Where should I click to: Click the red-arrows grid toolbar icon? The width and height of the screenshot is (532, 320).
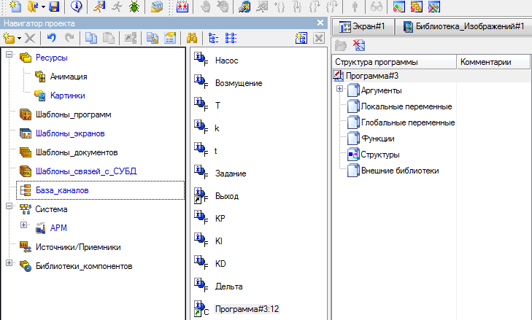coord(182,7)
